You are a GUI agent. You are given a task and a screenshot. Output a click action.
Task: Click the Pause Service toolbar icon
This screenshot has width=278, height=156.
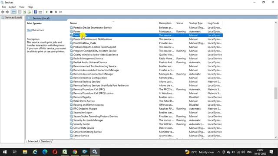tap(56, 12)
